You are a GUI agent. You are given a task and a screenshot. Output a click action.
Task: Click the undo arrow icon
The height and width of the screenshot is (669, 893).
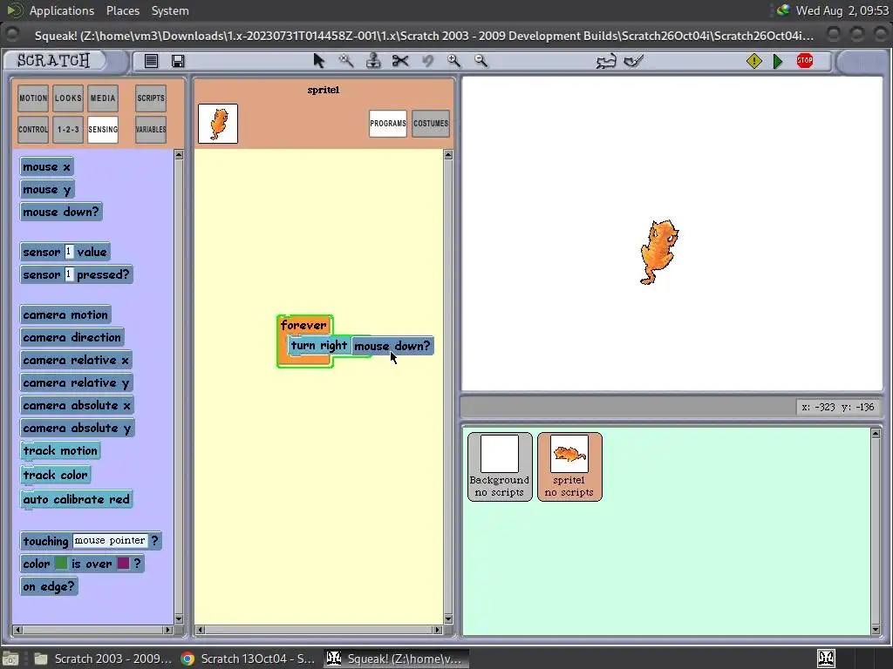pyautogui.click(x=427, y=60)
